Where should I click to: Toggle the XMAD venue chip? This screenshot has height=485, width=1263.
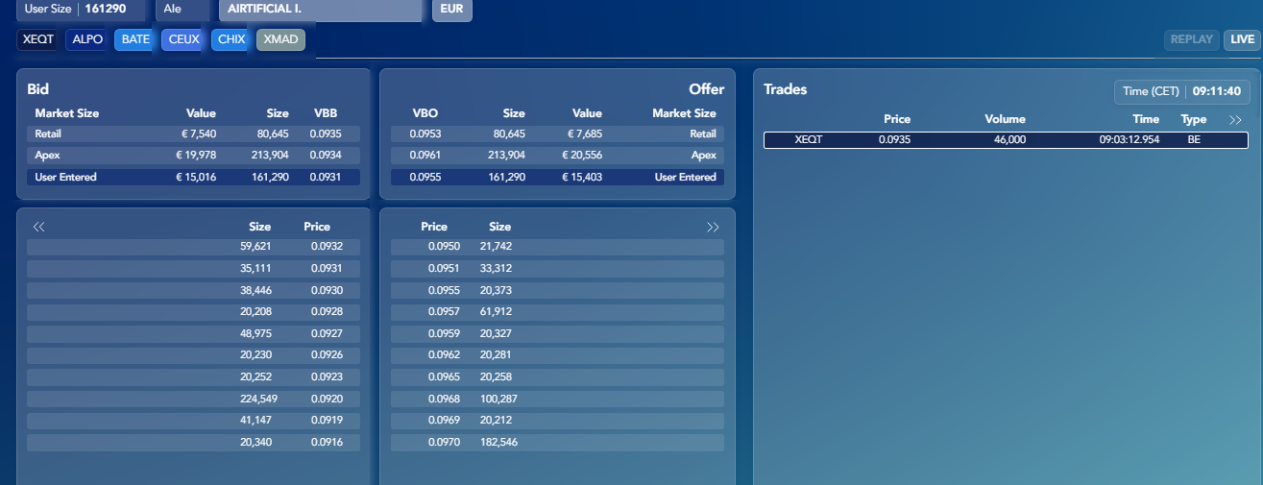pyautogui.click(x=280, y=39)
